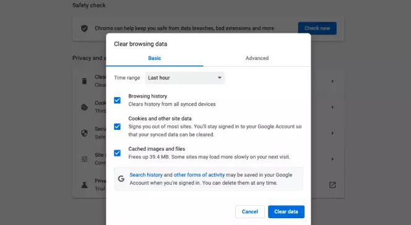Open the Time range dropdown
This screenshot has height=225, width=411.
click(184, 78)
